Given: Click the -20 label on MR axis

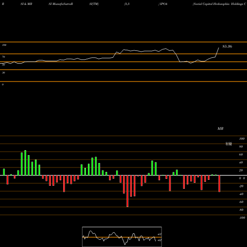Looking at the screenshot, I should (x=241, y=186).
